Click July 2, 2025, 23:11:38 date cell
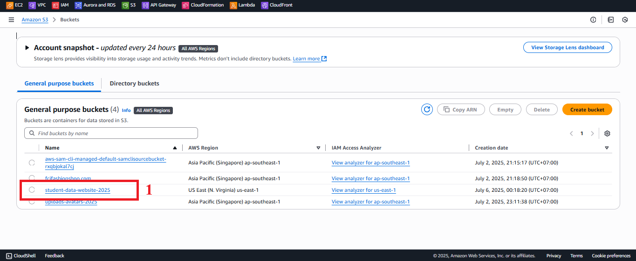 tap(516, 202)
